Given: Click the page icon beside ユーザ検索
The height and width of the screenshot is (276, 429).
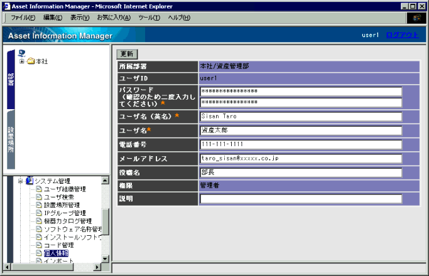Looking at the screenshot, I should coord(39,197).
